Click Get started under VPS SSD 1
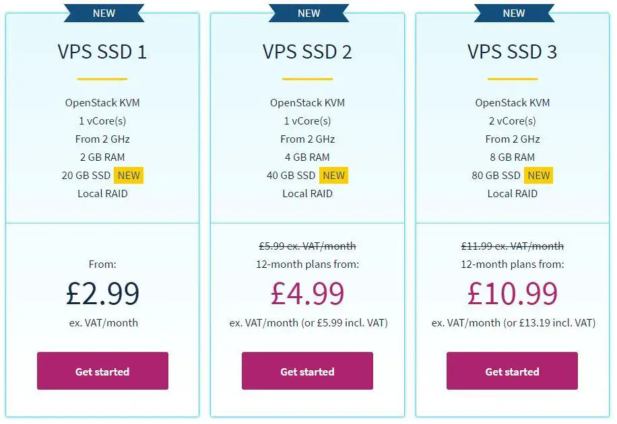The height and width of the screenshot is (424, 617). click(x=102, y=371)
